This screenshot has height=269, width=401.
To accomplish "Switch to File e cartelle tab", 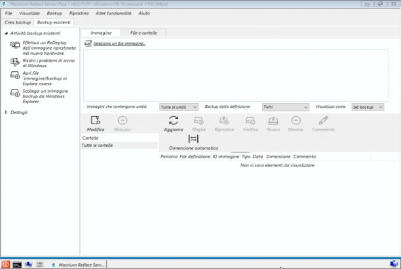I will click(x=143, y=33).
